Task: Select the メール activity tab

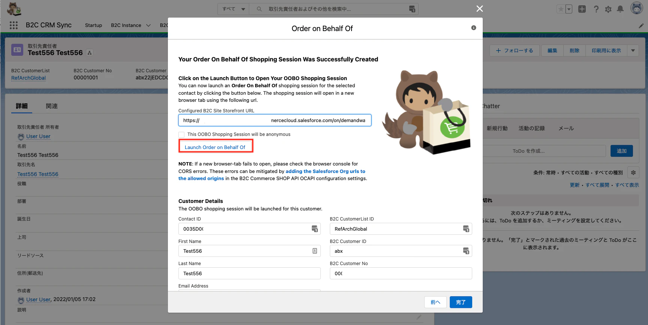Action: click(566, 128)
